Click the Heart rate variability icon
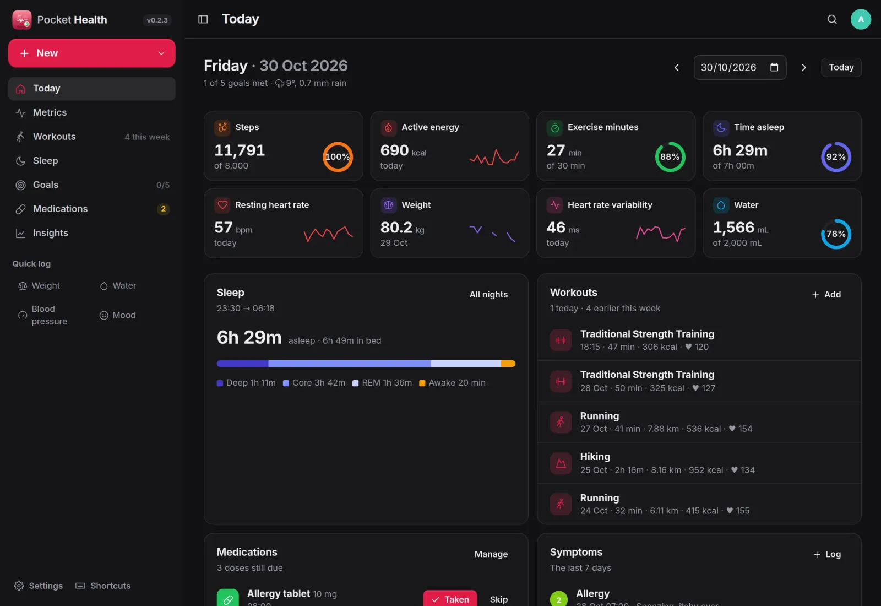Viewport: 881px width, 606px height. pyautogui.click(x=555, y=205)
